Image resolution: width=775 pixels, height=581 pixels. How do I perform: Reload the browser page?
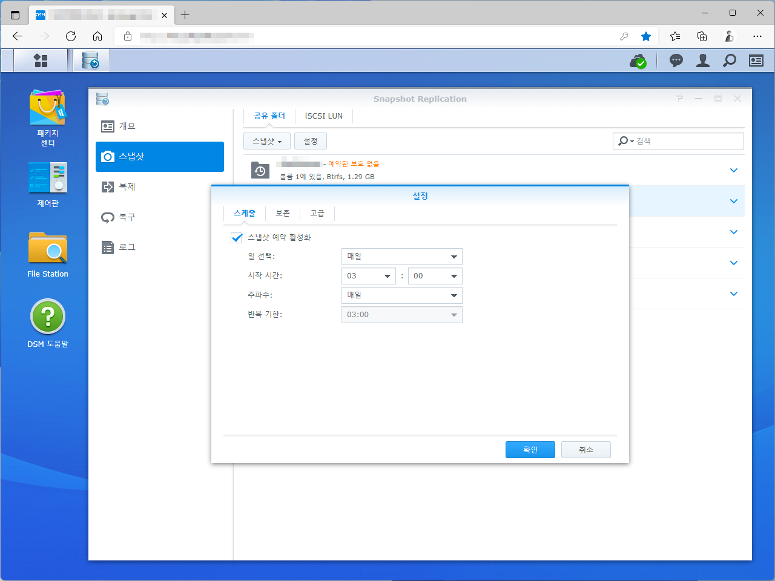click(x=71, y=36)
